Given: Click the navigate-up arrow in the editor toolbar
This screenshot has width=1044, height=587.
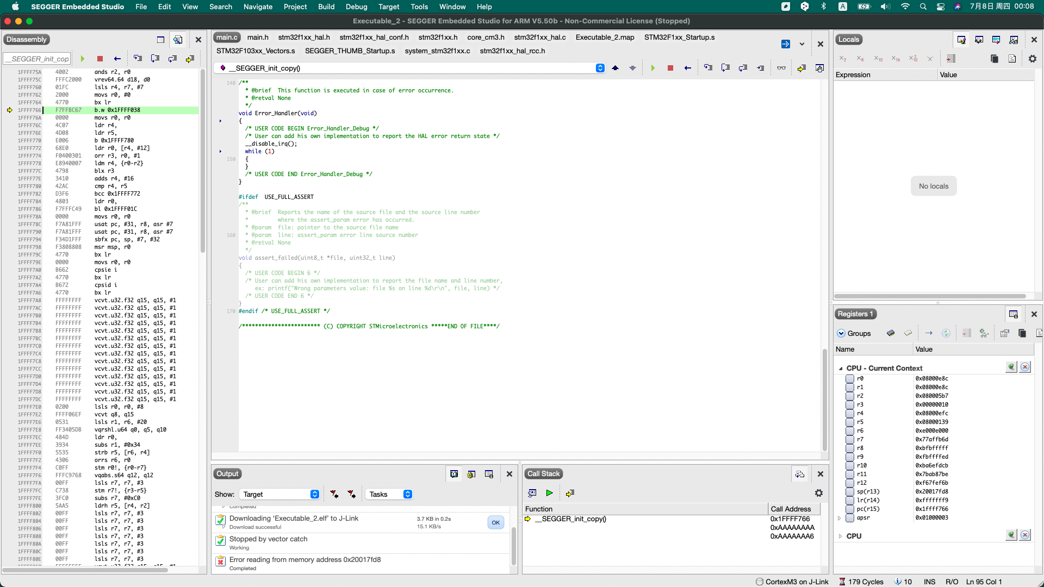Looking at the screenshot, I should point(616,68).
